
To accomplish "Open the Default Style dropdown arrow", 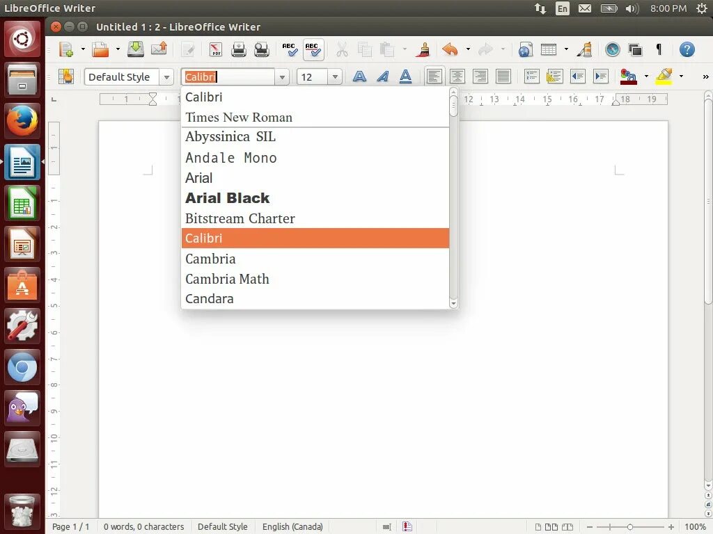I will pyautogui.click(x=166, y=77).
